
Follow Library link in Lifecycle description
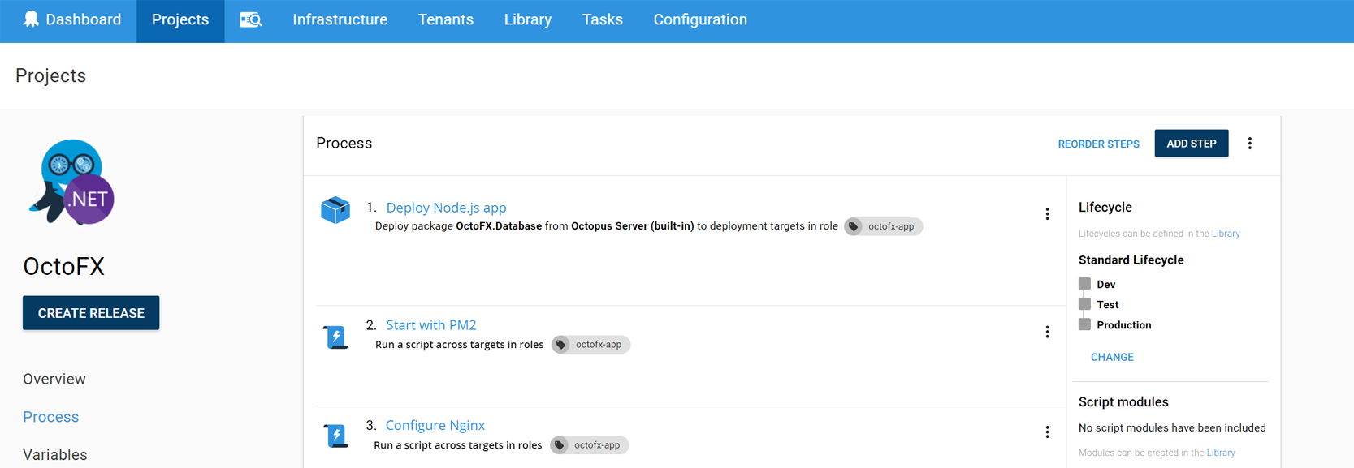click(x=1226, y=234)
